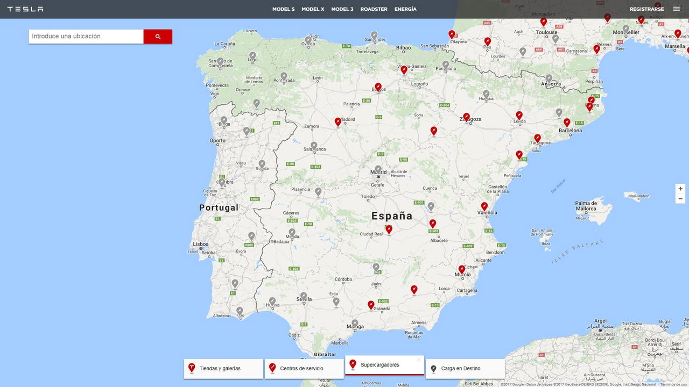Click the Gibraltar label
Screen dimensions: 689x387
point(325,355)
